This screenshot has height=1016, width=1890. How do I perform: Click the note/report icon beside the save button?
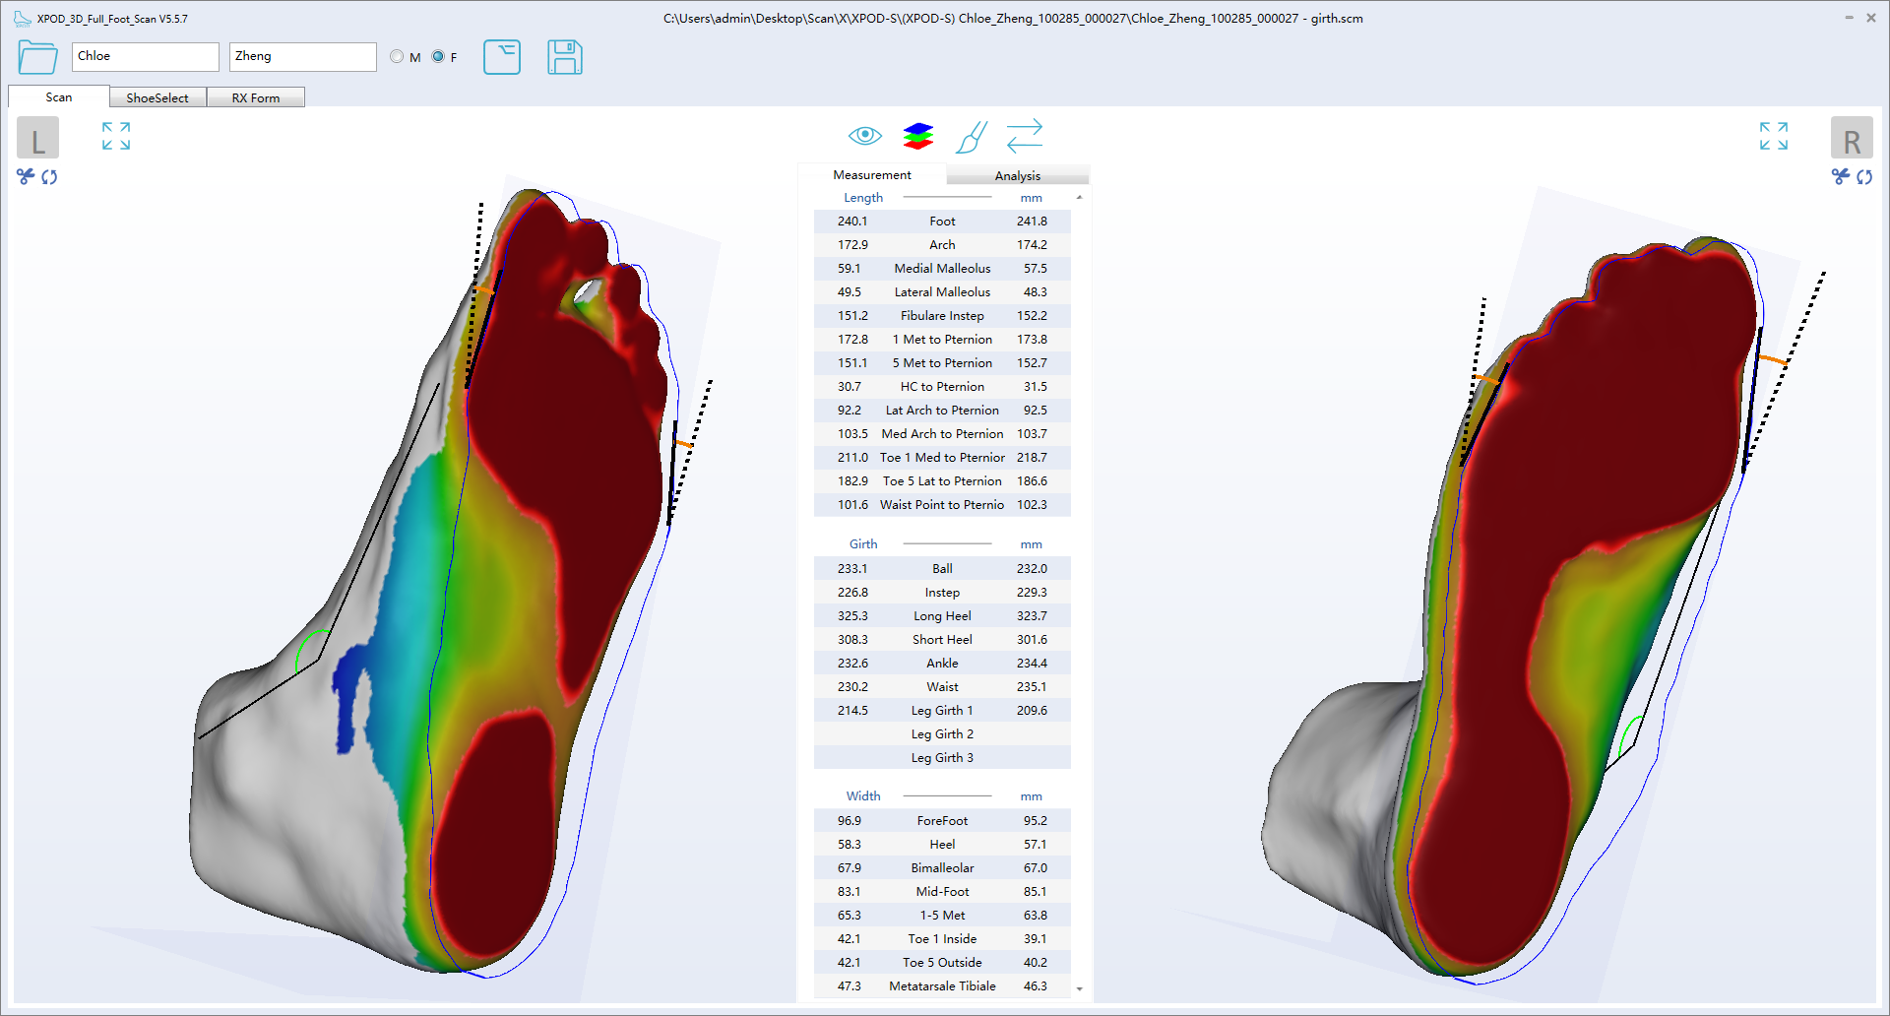[502, 57]
